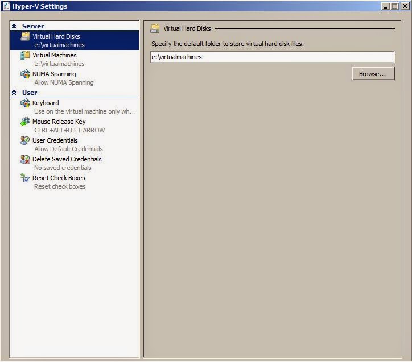
Task: Click the 'Specify the default folder' description text
Action: point(227,44)
